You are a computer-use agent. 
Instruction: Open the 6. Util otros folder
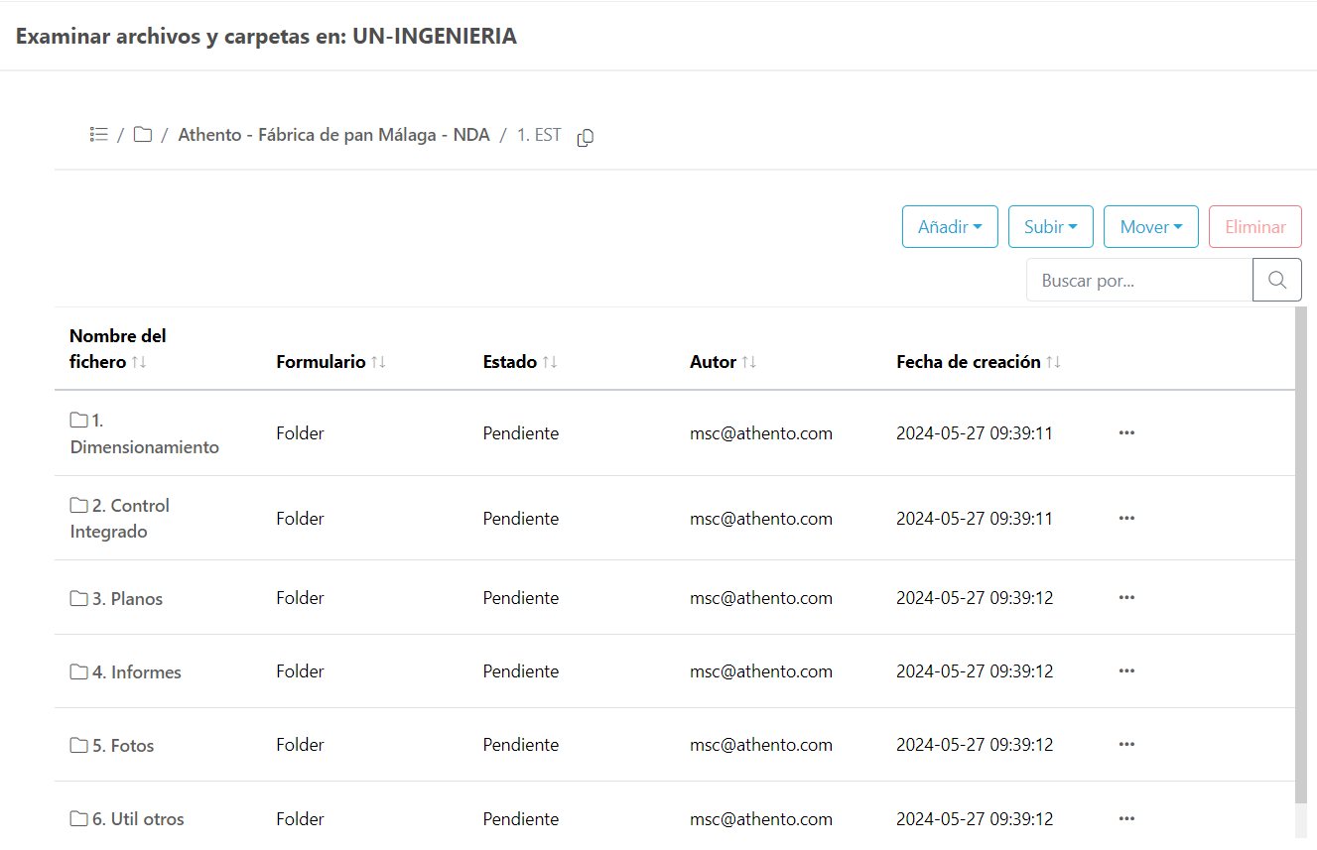138,819
